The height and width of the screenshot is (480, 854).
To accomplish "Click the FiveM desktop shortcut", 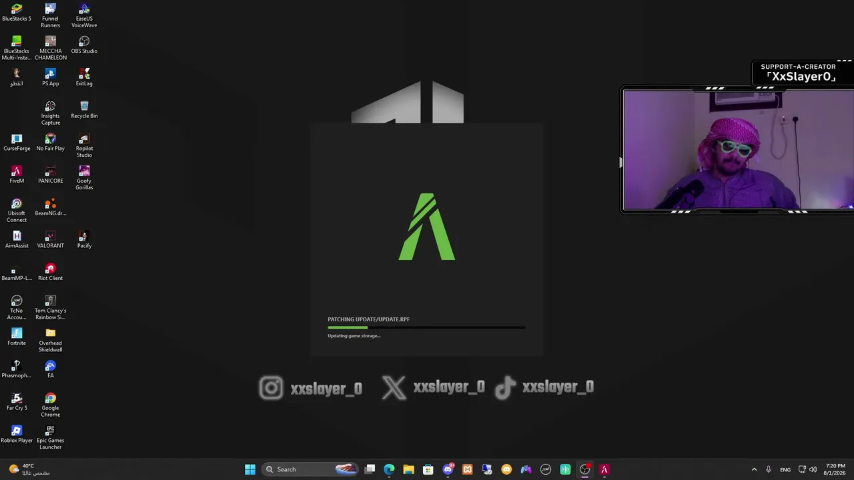I will coord(17,175).
